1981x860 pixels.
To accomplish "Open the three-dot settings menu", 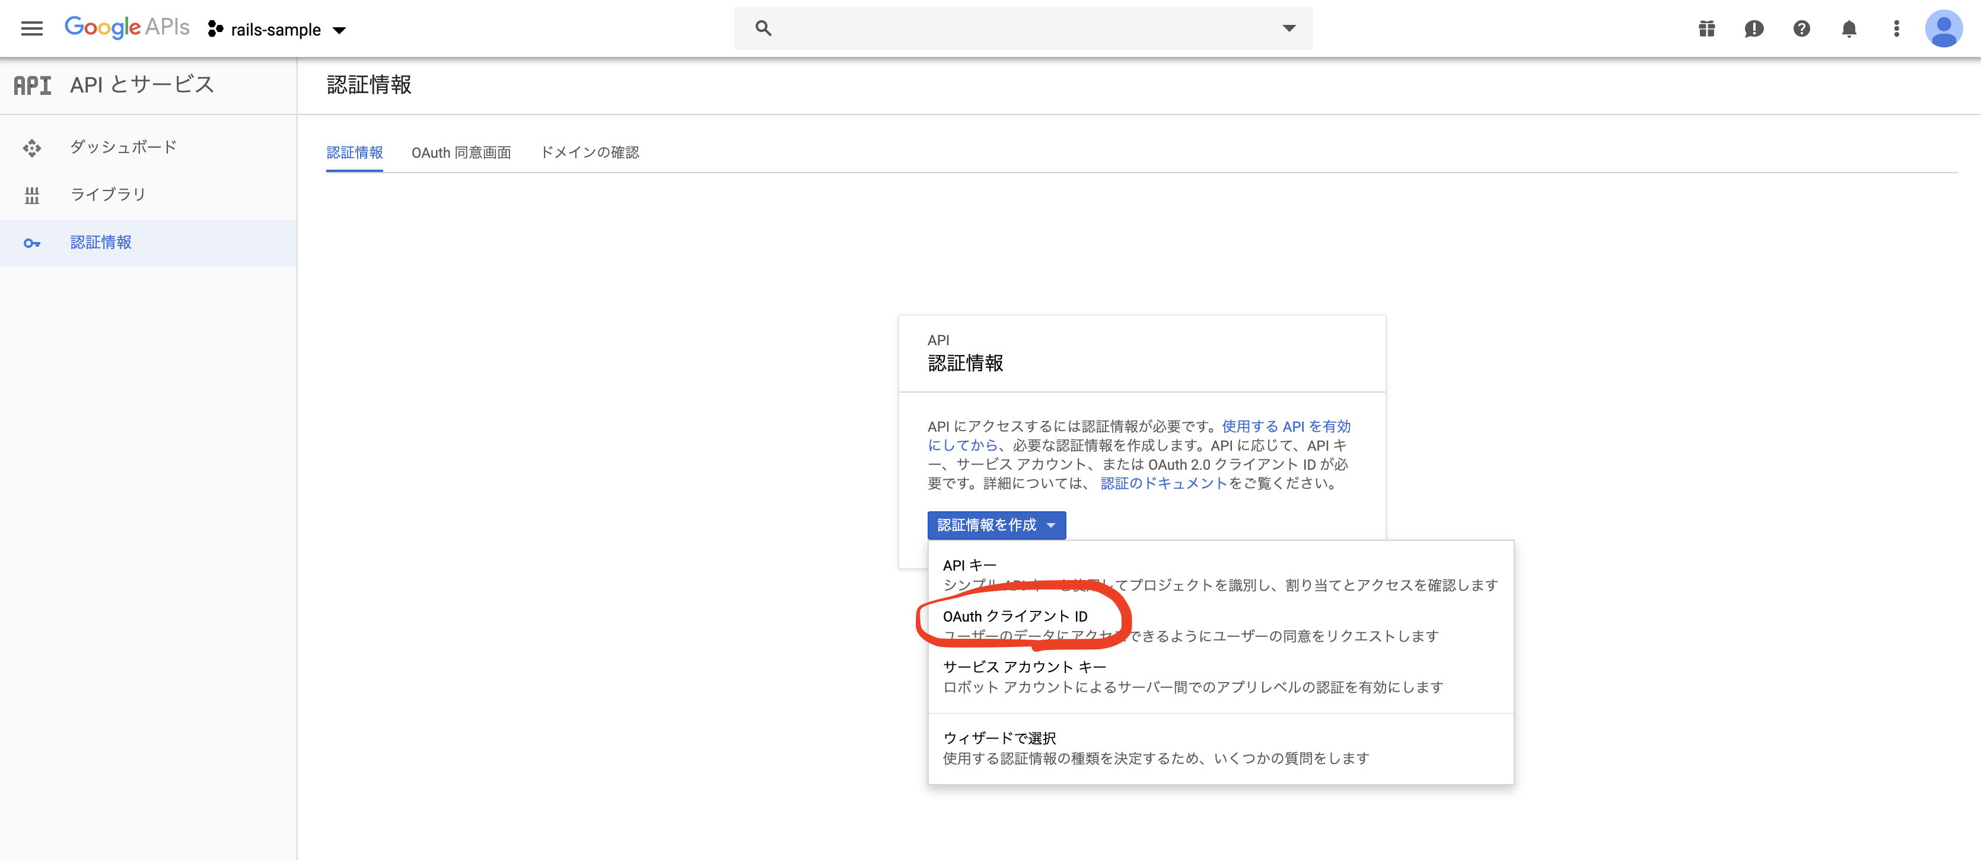I will tap(1896, 29).
